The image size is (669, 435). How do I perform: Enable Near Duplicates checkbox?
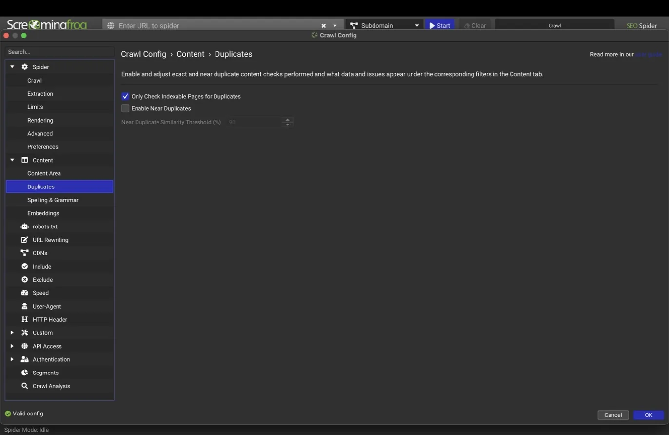point(125,108)
